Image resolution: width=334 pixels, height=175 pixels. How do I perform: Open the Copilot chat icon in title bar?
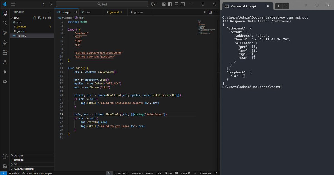pyautogui.click(x=153, y=4)
